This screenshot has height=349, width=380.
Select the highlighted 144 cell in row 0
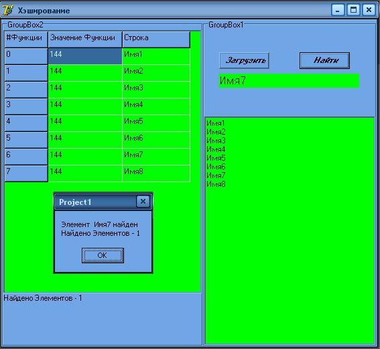85,56
